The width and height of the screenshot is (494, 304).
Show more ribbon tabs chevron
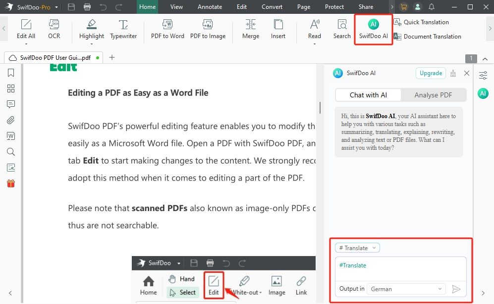click(x=392, y=7)
